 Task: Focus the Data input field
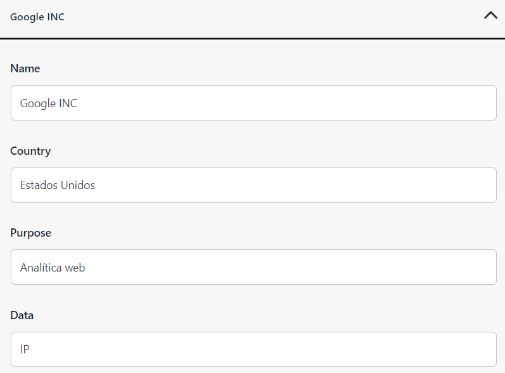click(x=253, y=349)
